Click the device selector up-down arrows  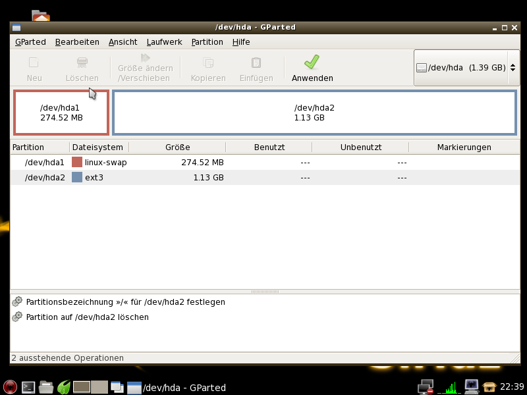click(513, 68)
